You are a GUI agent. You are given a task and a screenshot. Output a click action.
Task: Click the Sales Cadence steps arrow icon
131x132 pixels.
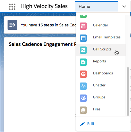[12, 25]
